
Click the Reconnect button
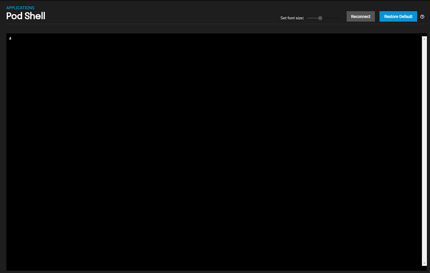click(361, 16)
